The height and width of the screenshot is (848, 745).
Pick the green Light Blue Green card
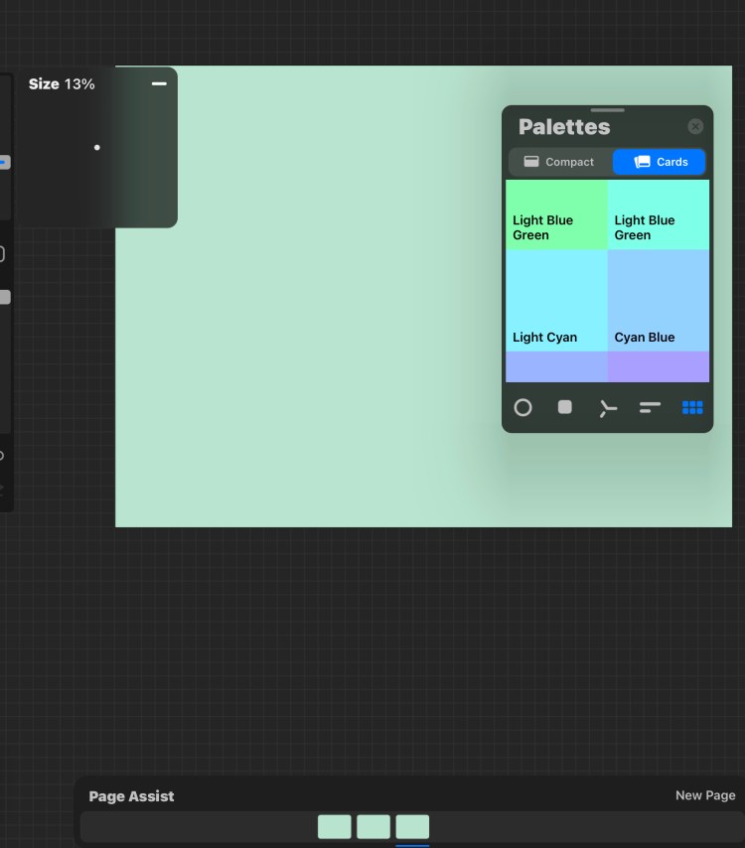pyautogui.click(x=556, y=214)
